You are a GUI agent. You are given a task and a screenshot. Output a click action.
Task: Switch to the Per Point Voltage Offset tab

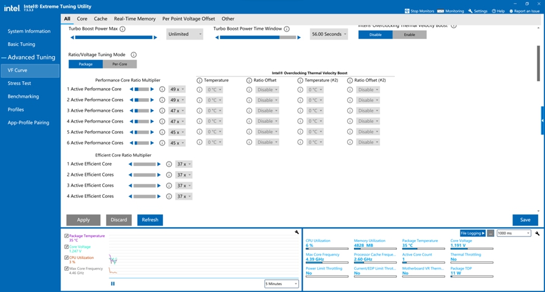point(189,19)
